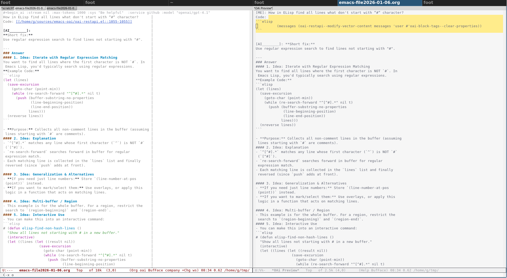Click "*OAi Preview*" name in right mode line

286,270
